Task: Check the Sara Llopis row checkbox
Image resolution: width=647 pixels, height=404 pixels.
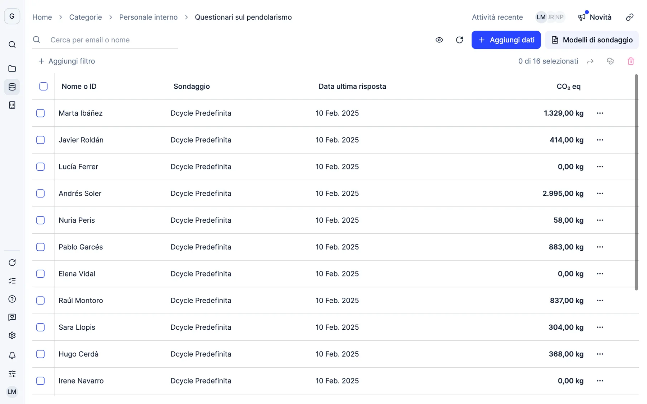Action: click(x=41, y=327)
